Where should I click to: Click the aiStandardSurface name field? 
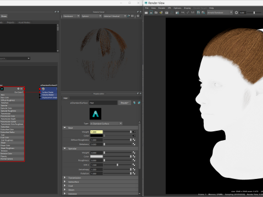pos(103,103)
